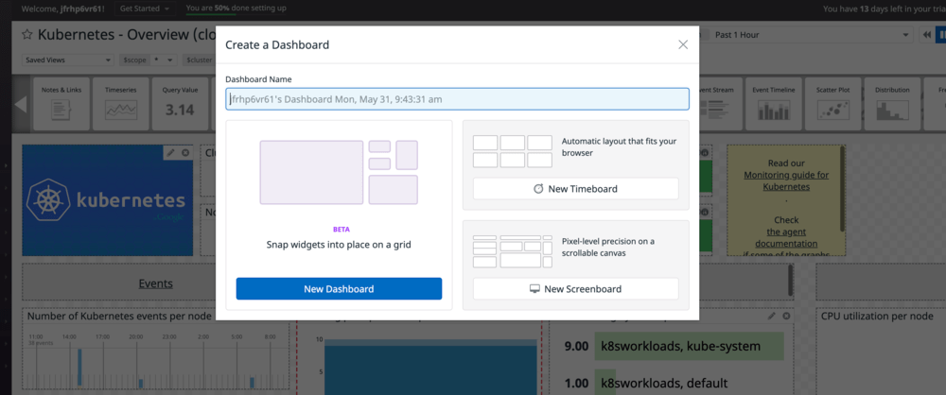The height and width of the screenshot is (395, 946).
Task: Remove the Kubernetes image widget
Action: pyautogui.click(x=185, y=152)
